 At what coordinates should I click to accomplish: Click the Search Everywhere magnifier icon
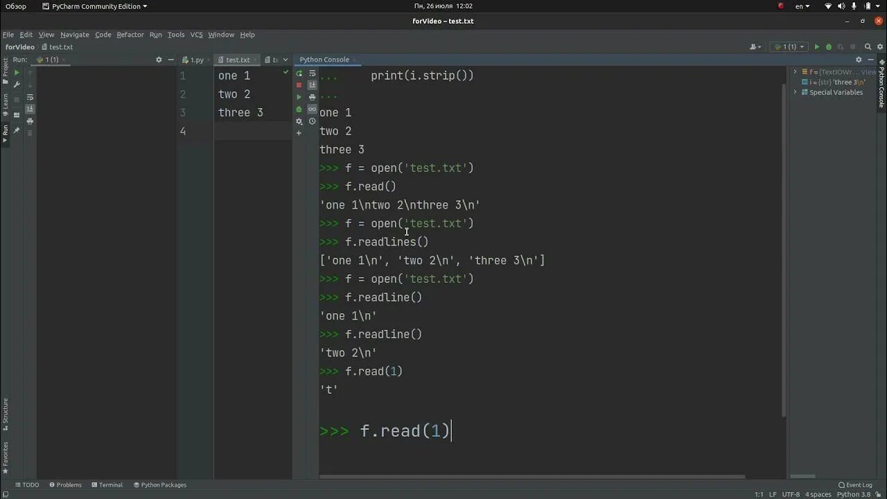868,47
